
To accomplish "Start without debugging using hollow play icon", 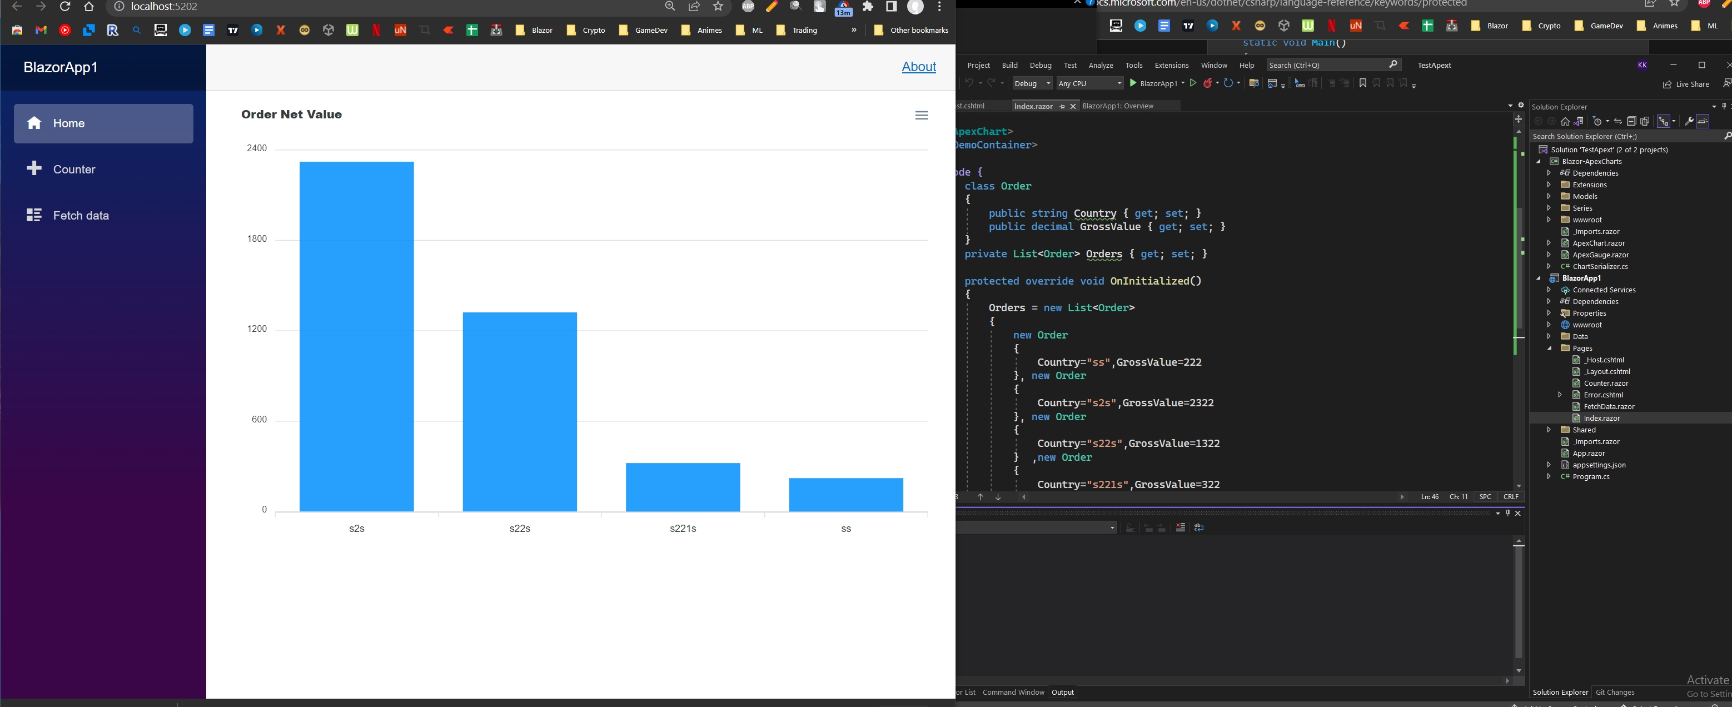I will pyautogui.click(x=1193, y=83).
